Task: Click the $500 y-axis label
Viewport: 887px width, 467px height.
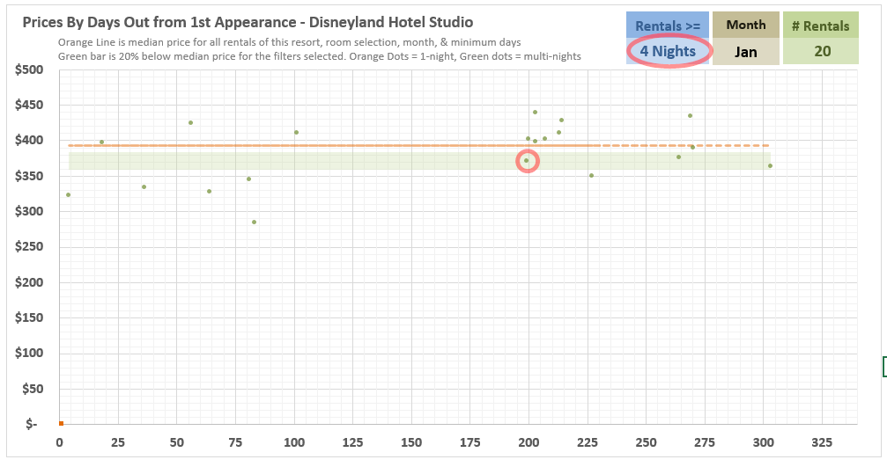Action: 29,69
